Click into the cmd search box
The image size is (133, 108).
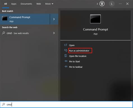(x=66, y=104)
